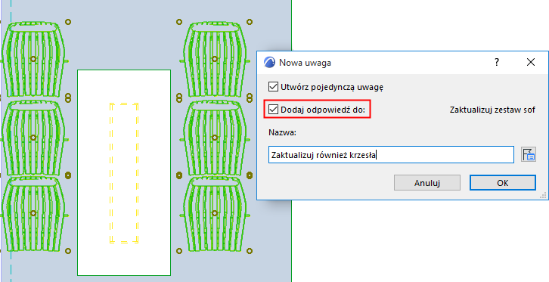The height and width of the screenshot is (282, 549).
Task: Click the Anuluj button
Action: (426, 183)
